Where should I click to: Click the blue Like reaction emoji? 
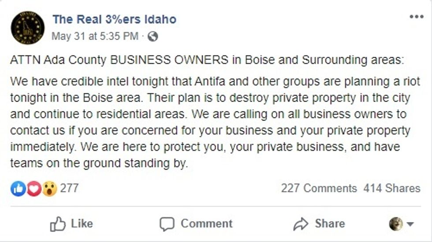pyautogui.click(x=18, y=189)
